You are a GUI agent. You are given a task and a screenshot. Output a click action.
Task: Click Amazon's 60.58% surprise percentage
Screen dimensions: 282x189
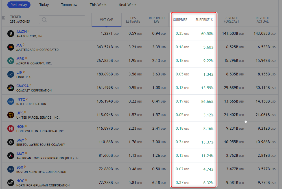tap(207, 34)
